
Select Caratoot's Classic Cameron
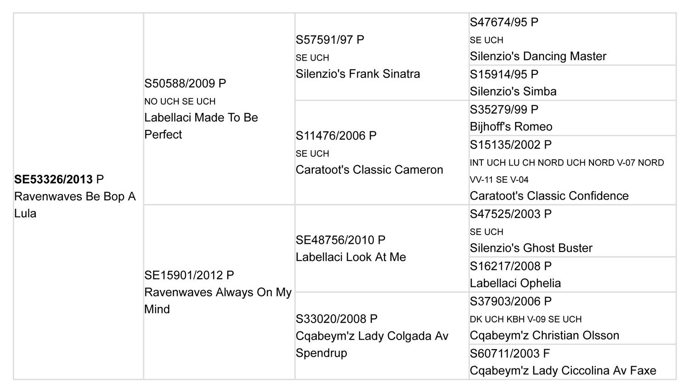pos(369,170)
